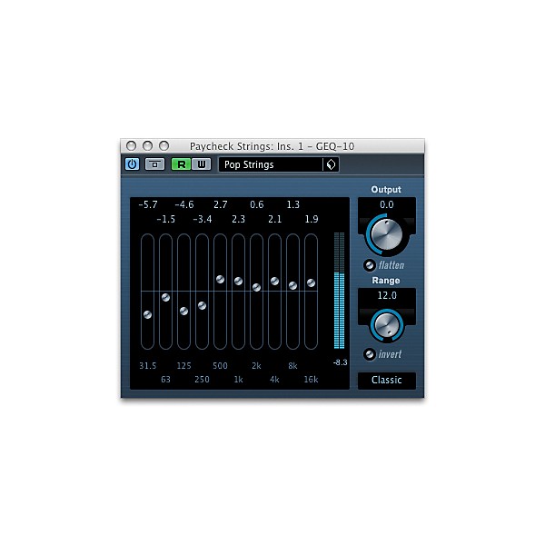Click the 500 Hz band slider handle

(x=220, y=279)
